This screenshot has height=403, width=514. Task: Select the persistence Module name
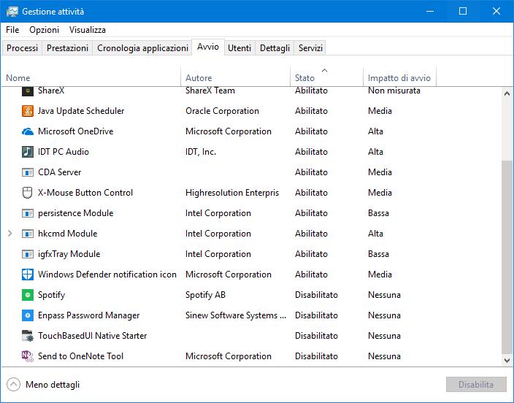pyautogui.click(x=76, y=213)
